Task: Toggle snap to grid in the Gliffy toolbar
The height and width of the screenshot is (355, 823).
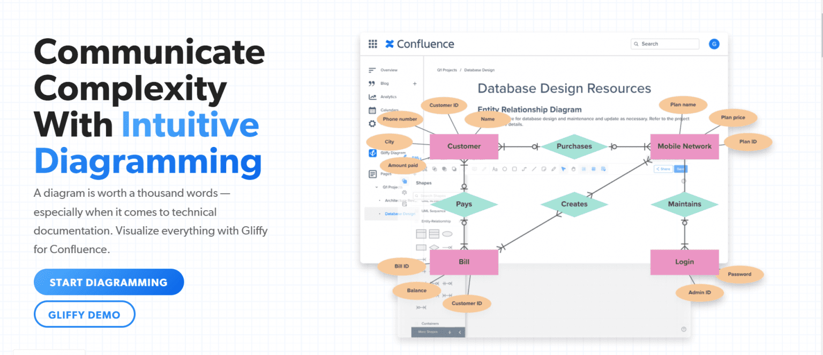Action: (583, 169)
